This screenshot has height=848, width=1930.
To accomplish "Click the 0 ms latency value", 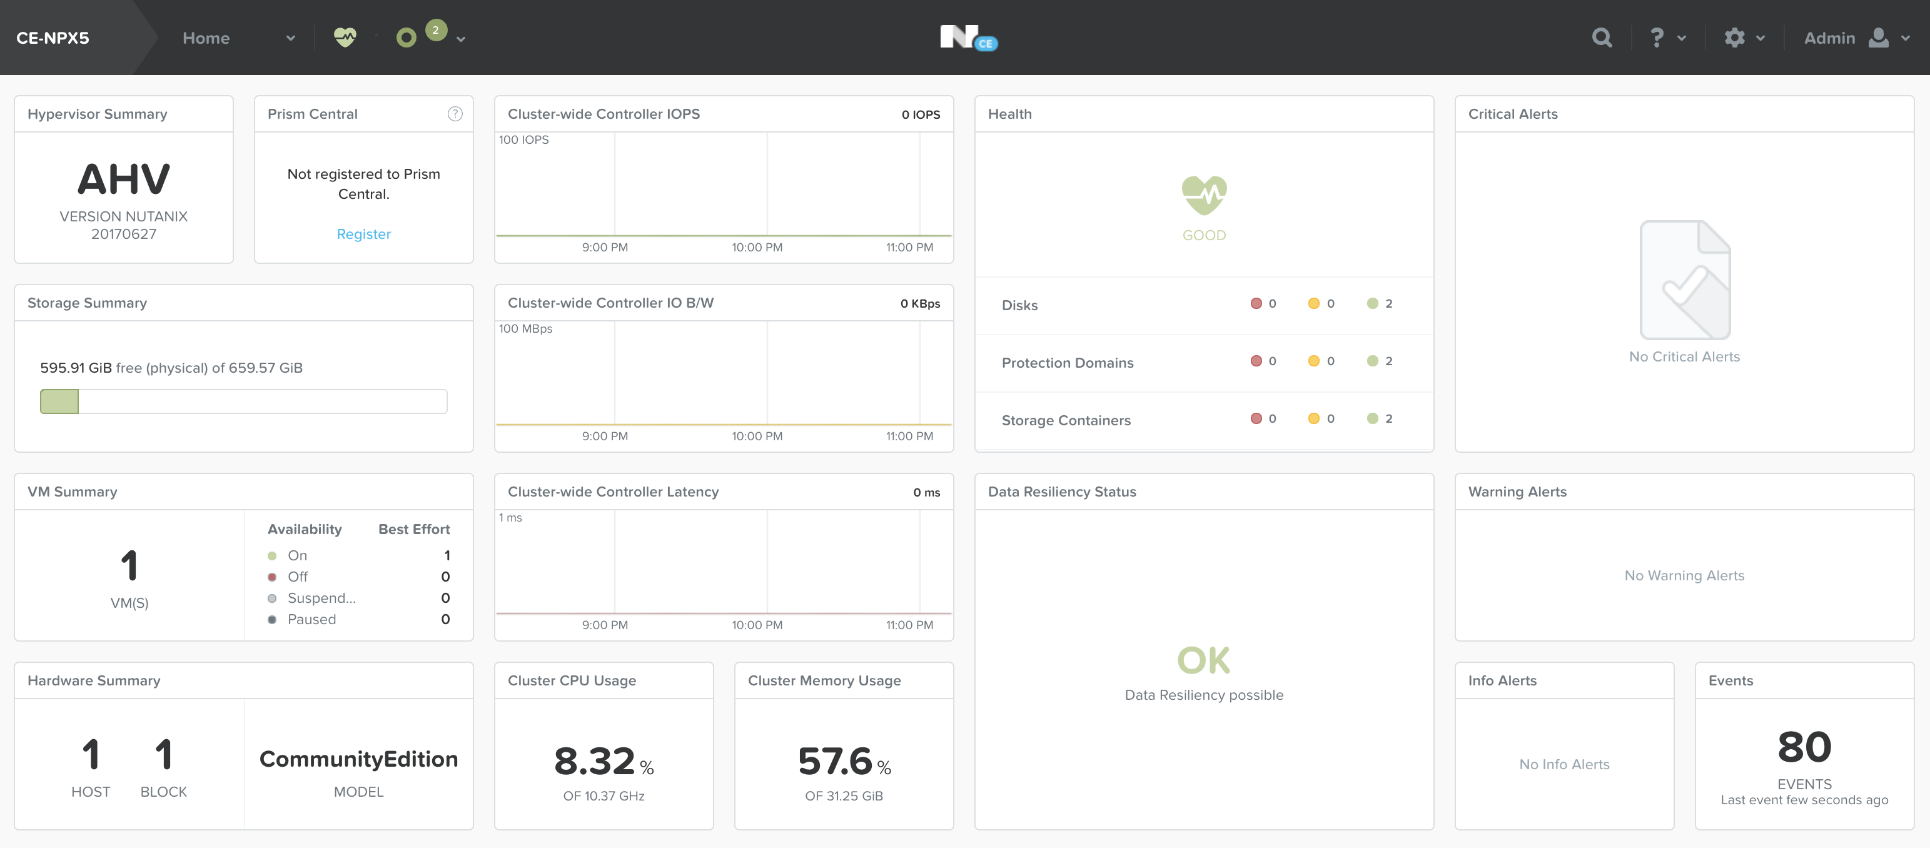I will [926, 492].
